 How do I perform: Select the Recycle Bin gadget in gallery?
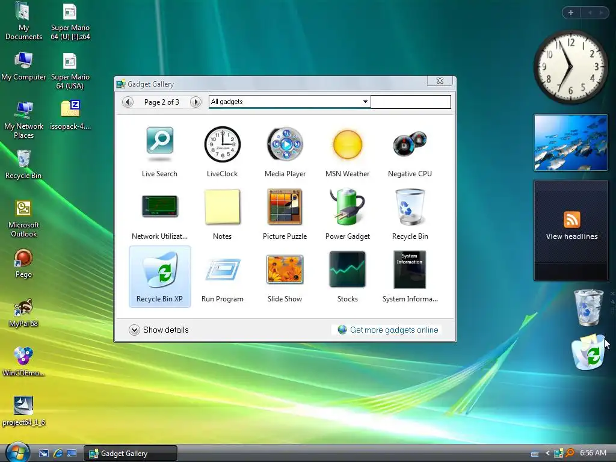[410, 215]
